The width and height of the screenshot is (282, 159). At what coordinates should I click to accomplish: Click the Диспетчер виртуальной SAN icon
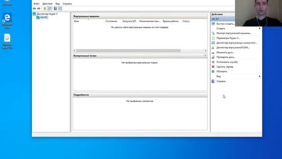213,48
